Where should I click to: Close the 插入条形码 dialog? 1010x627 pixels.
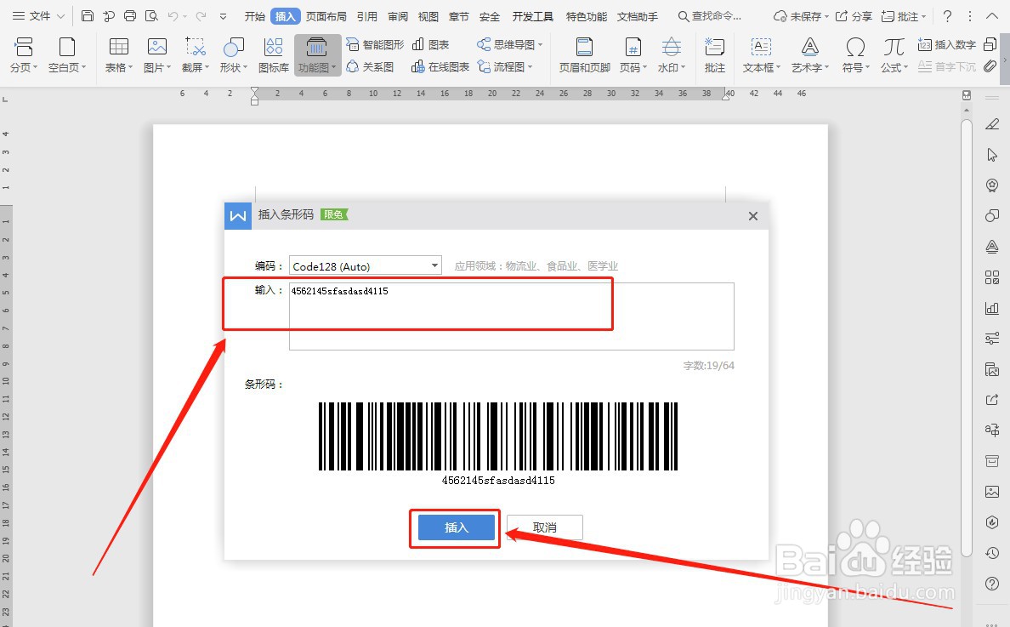click(753, 216)
